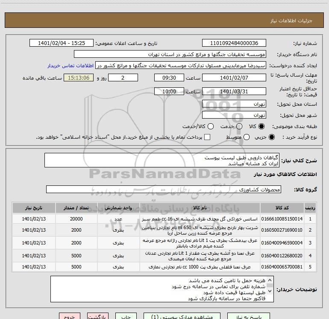Click the نام کالا column header
Screen dimensions: 329x319
200,208
